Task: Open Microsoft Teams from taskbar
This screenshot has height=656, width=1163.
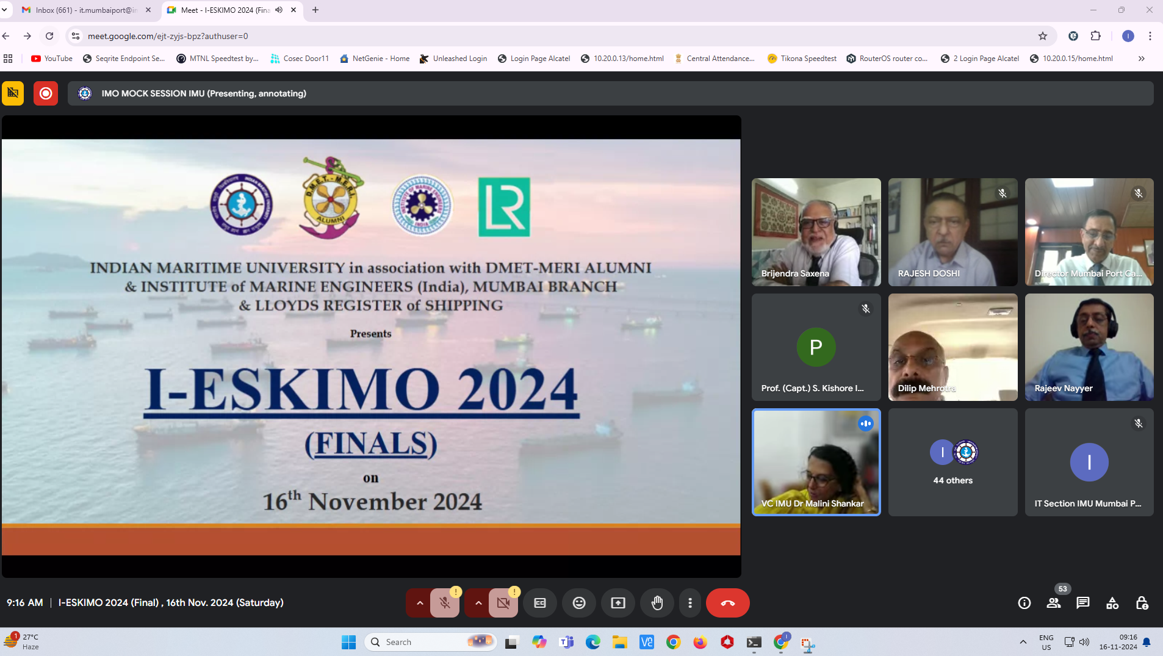Action: 567,642
